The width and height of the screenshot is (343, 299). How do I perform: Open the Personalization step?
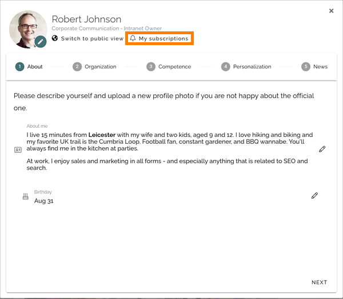coord(246,67)
